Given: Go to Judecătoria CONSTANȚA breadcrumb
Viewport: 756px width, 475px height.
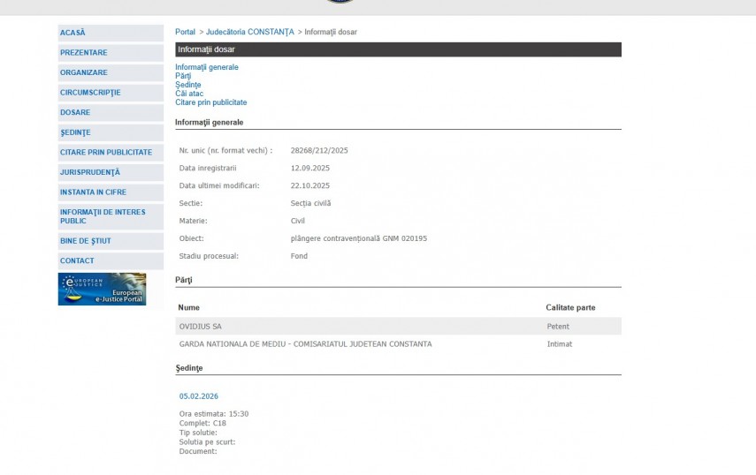Looking at the screenshot, I should (x=249, y=32).
